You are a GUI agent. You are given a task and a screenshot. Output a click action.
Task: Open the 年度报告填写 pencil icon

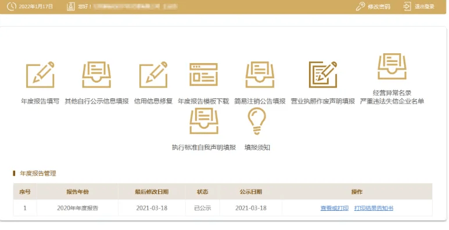click(x=40, y=75)
